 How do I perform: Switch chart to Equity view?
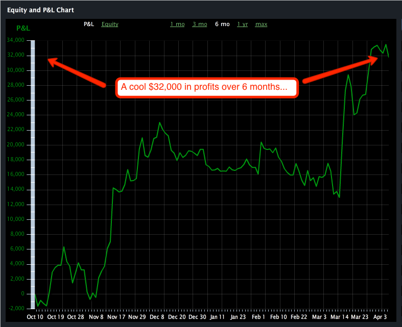(x=110, y=24)
